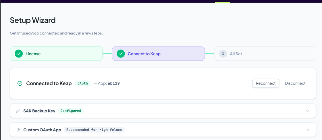Image resolution: width=322 pixels, height=140 pixels.
Task: Click the OAuth badge
Action: (x=82, y=83)
